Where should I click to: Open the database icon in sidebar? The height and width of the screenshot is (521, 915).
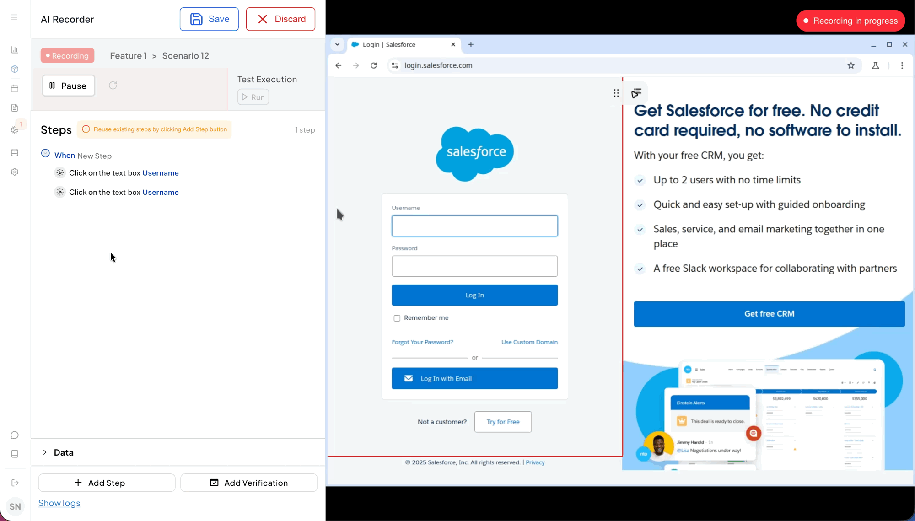point(15,153)
